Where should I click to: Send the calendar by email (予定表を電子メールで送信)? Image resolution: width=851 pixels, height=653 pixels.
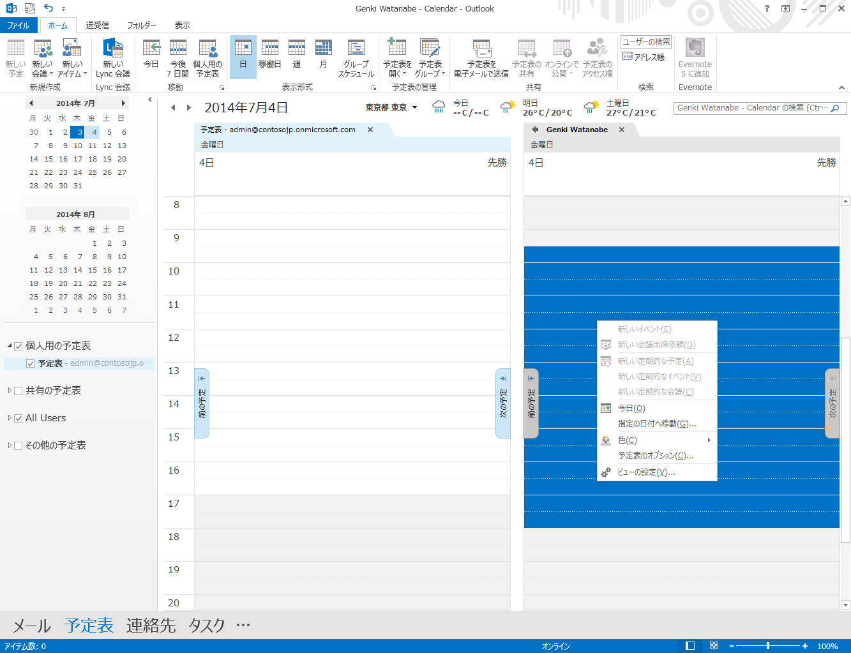click(481, 58)
